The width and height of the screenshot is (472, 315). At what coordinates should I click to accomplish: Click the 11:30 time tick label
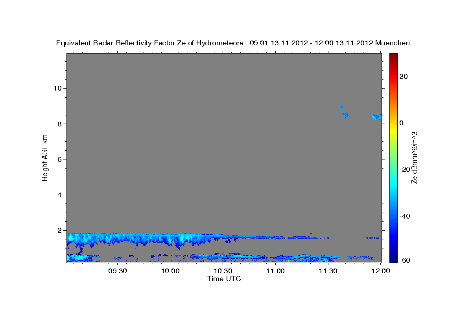[x=328, y=271]
